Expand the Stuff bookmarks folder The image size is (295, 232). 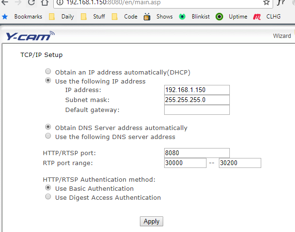click(x=93, y=17)
